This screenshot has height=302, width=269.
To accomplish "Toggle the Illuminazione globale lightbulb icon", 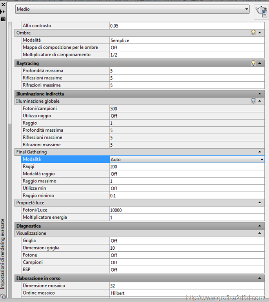I will point(254,101).
